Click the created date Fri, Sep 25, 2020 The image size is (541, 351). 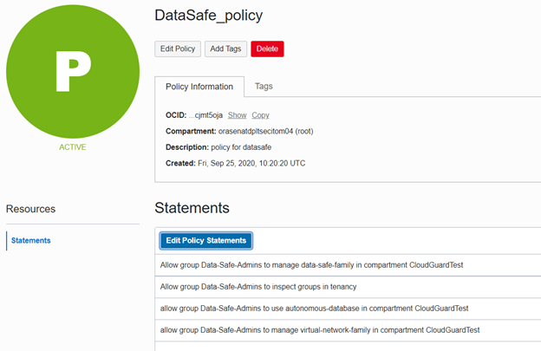coord(226,163)
